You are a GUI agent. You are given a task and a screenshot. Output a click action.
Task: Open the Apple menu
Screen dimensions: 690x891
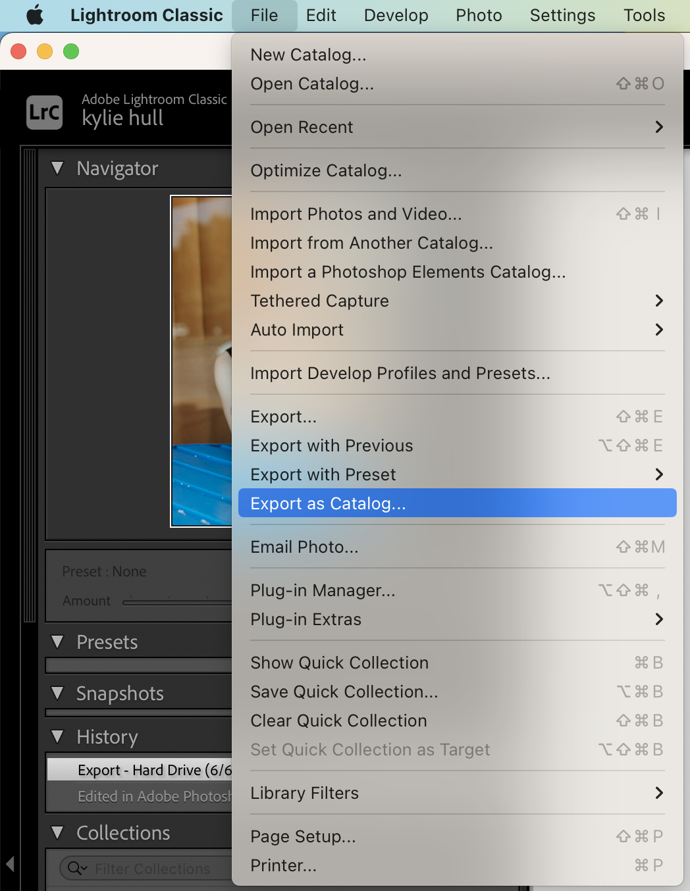point(35,15)
